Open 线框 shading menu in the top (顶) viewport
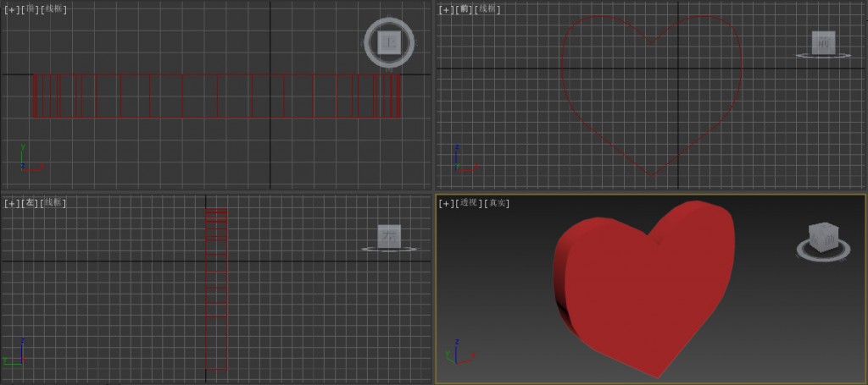Screen dimensions: 868x385 53,9
